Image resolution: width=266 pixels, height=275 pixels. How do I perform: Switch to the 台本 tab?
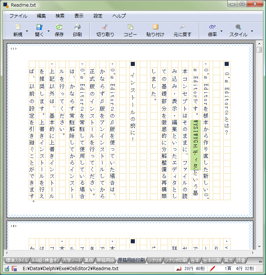point(195,260)
